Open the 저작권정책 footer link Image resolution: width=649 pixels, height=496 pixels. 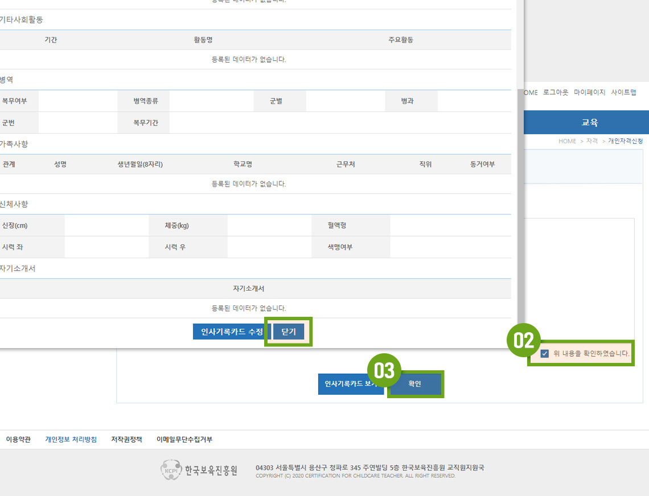pos(126,440)
